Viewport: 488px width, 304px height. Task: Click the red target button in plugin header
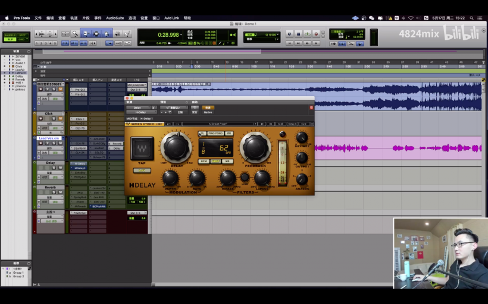(311, 107)
